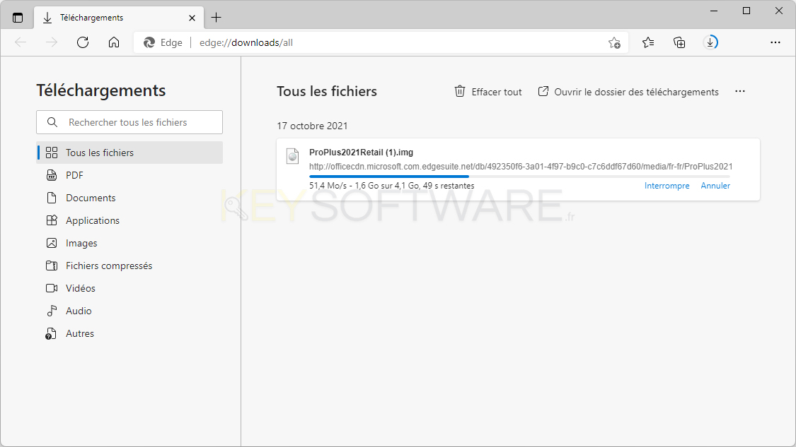
Task: Open Collections panel
Action: click(679, 42)
